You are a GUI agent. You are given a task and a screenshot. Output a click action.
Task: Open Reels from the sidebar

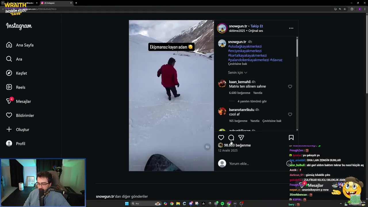pyautogui.click(x=16, y=87)
